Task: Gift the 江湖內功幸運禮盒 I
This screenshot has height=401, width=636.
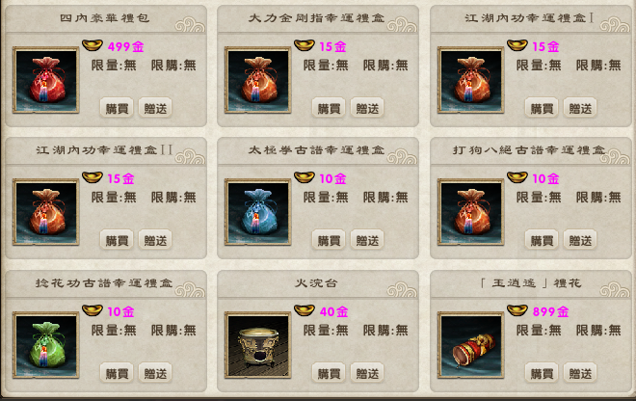Action: (x=580, y=108)
